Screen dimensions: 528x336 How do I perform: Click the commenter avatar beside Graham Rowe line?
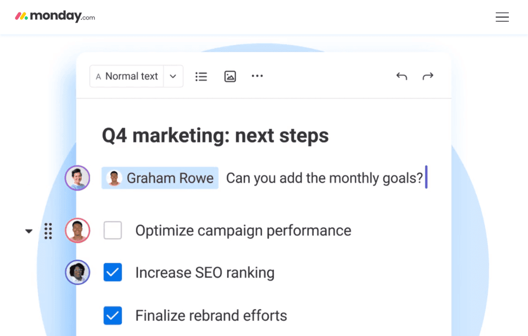[x=77, y=178]
